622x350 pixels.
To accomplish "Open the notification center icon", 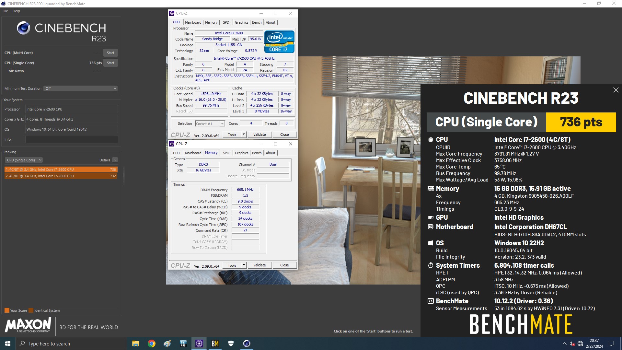I will tap(611, 344).
